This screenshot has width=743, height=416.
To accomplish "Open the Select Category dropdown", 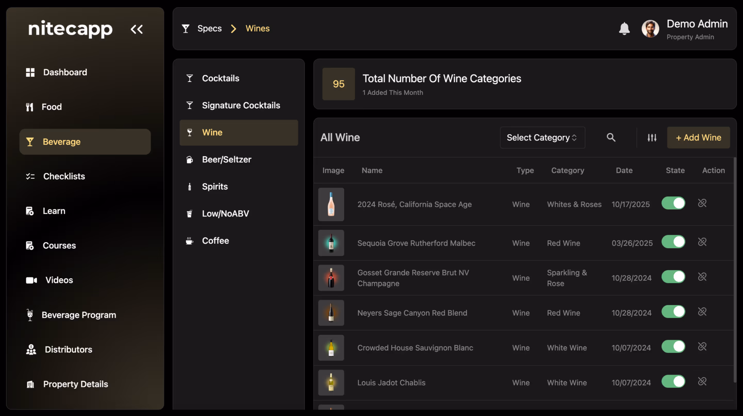I will 542,137.
